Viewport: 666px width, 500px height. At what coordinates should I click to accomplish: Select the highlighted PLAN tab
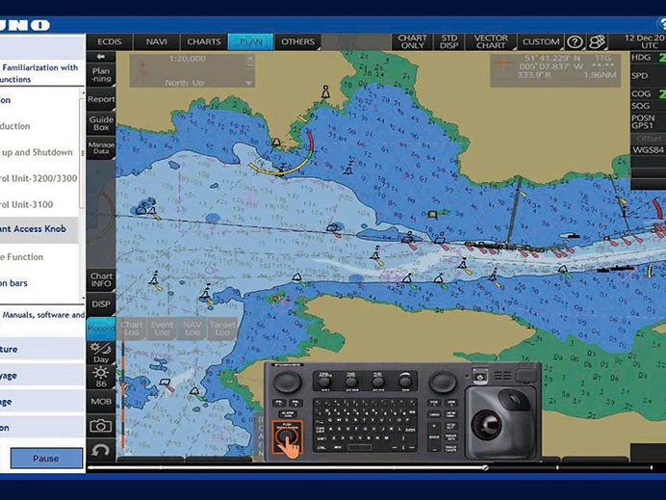[250, 41]
